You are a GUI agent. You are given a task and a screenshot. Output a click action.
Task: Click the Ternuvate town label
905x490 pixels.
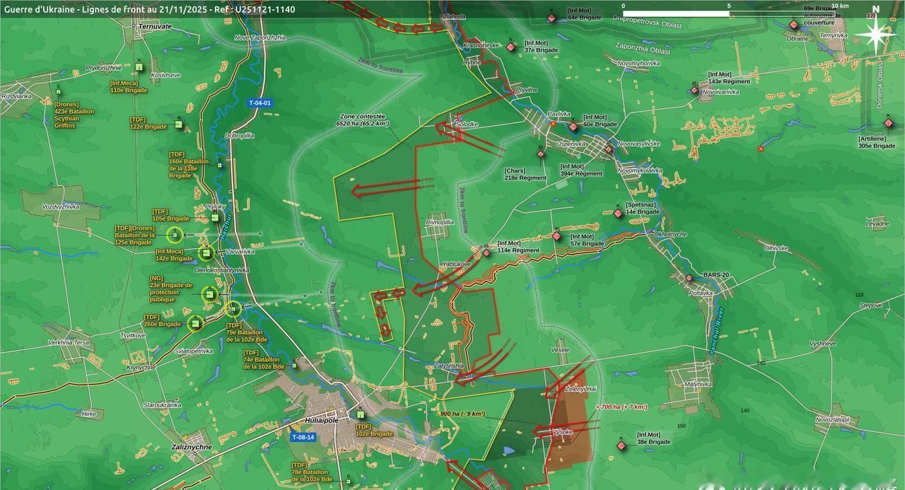pyautogui.click(x=156, y=26)
